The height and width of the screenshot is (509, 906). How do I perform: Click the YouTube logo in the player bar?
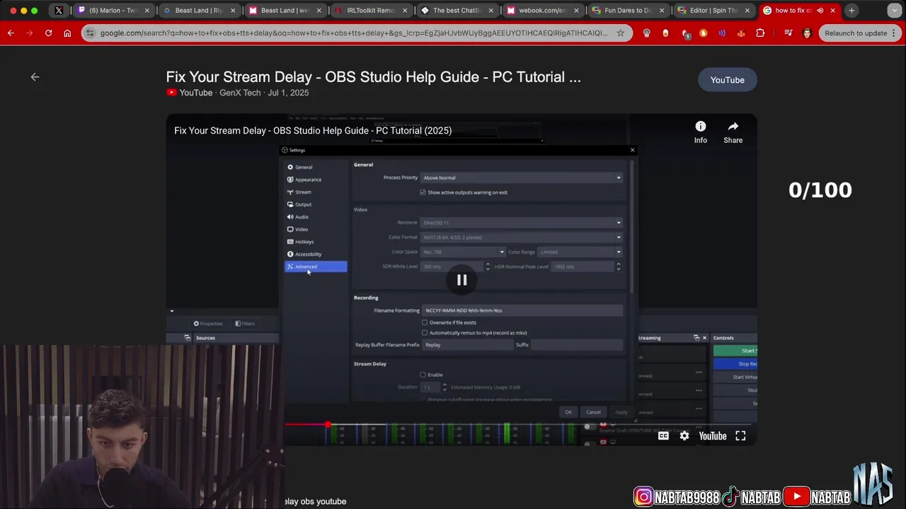(713, 436)
